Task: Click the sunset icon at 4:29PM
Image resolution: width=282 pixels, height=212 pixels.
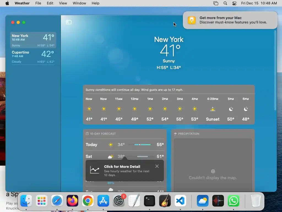Action: (x=213, y=109)
